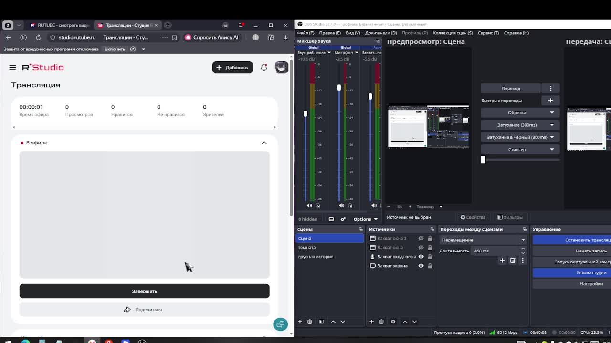Open the Правка menu in OBS
Screen dimensions: 611x343
[x=330, y=33]
